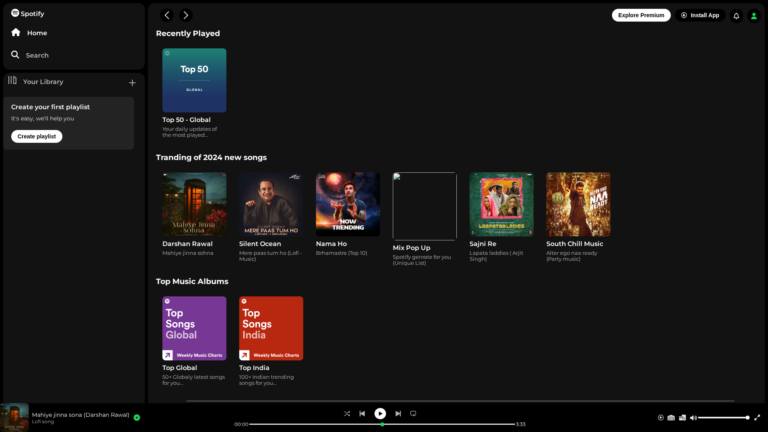The height and width of the screenshot is (432, 768).
Task: Open Search from the sidebar
Action: 30,55
